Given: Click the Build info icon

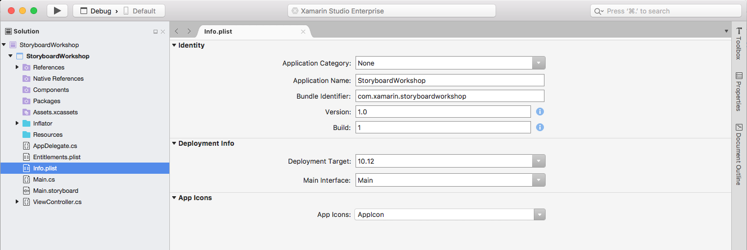Looking at the screenshot, I should point(539,127).
